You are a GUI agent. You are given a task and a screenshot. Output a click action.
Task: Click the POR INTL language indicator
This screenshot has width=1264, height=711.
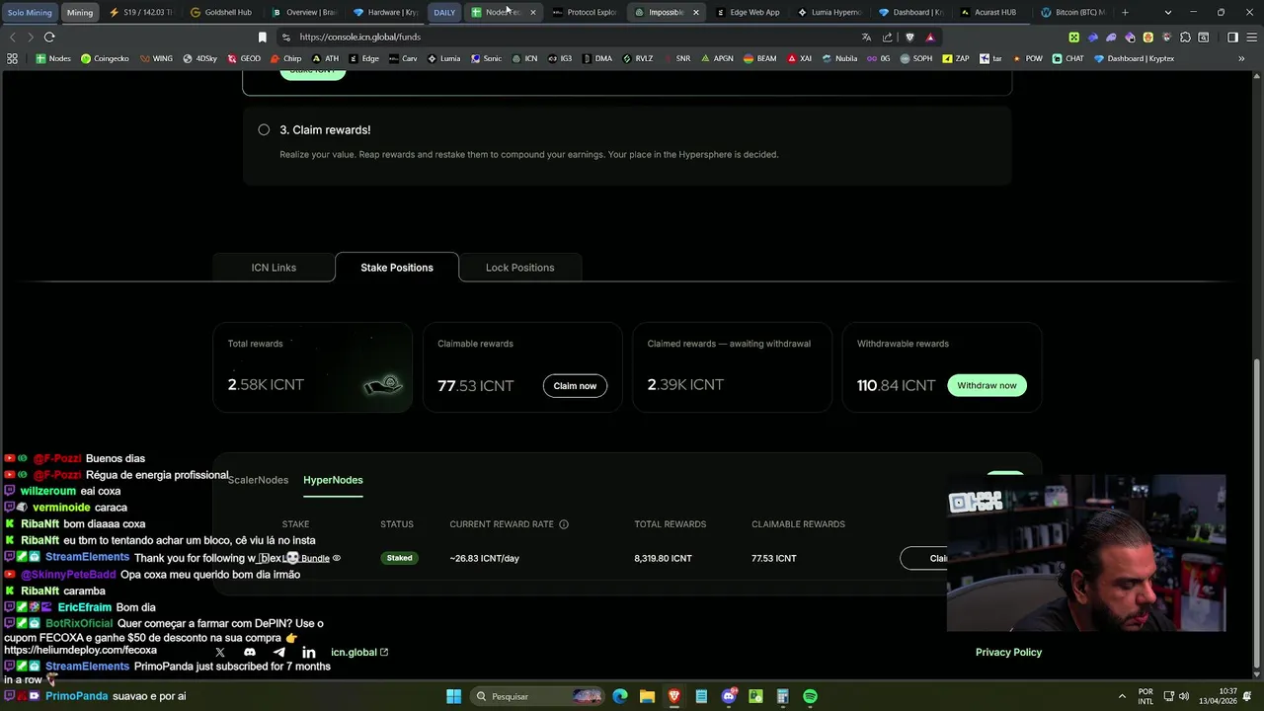pos(1145,696)
